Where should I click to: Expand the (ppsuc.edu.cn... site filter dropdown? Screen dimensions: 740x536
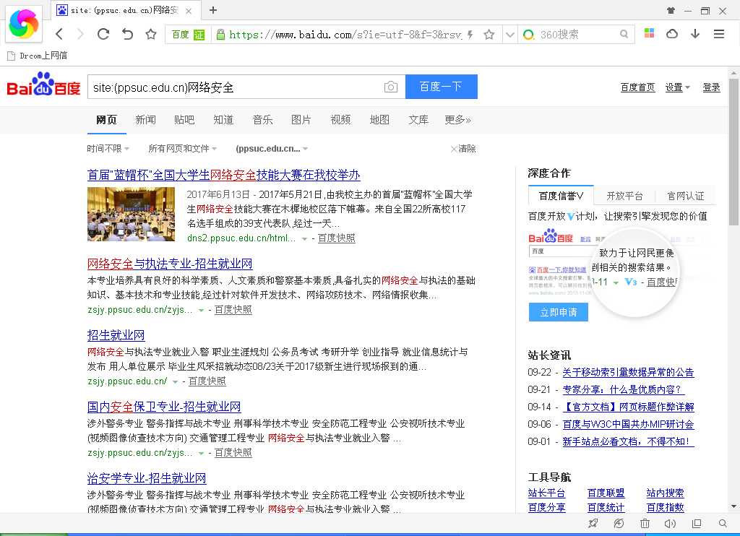(272, 149)
